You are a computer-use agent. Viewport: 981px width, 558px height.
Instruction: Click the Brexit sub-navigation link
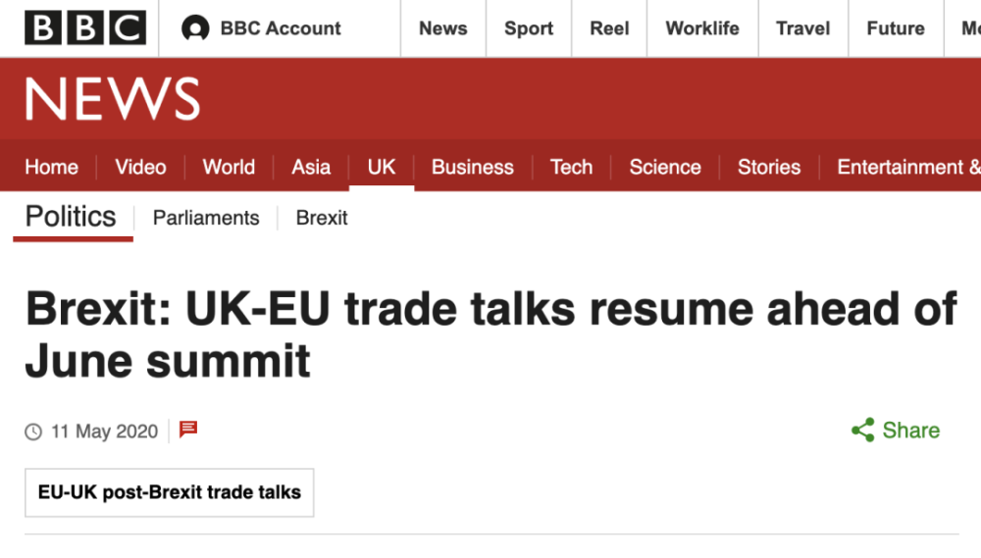pyautogui.click(x=322, y=218)
